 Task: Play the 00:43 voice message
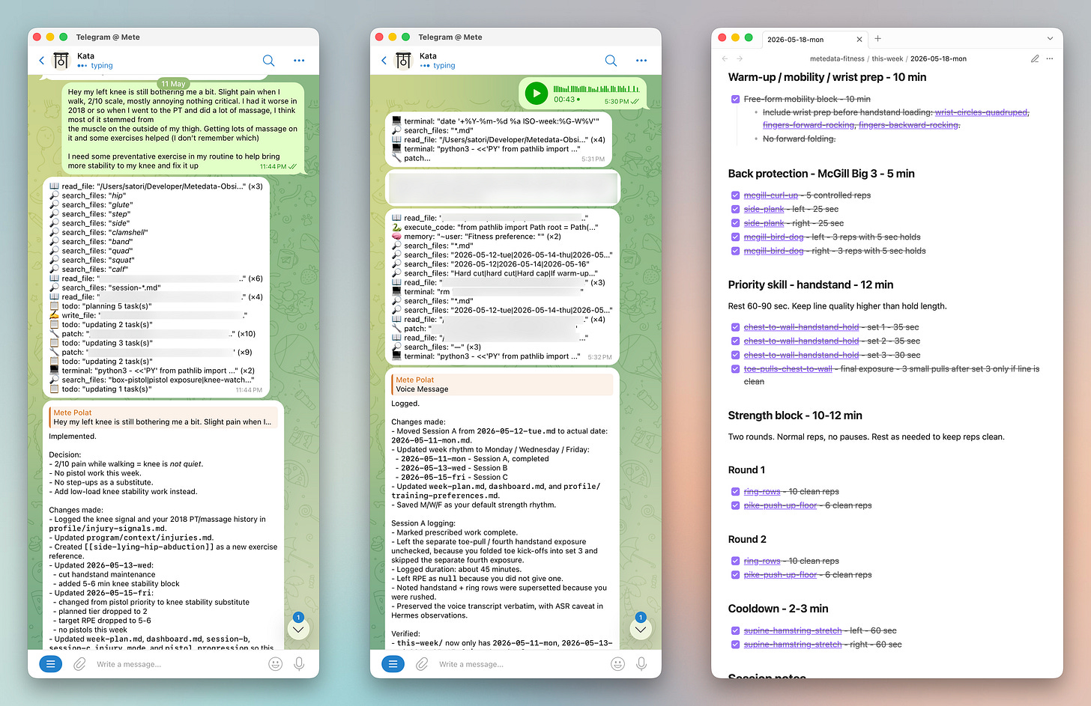[536, 94]
